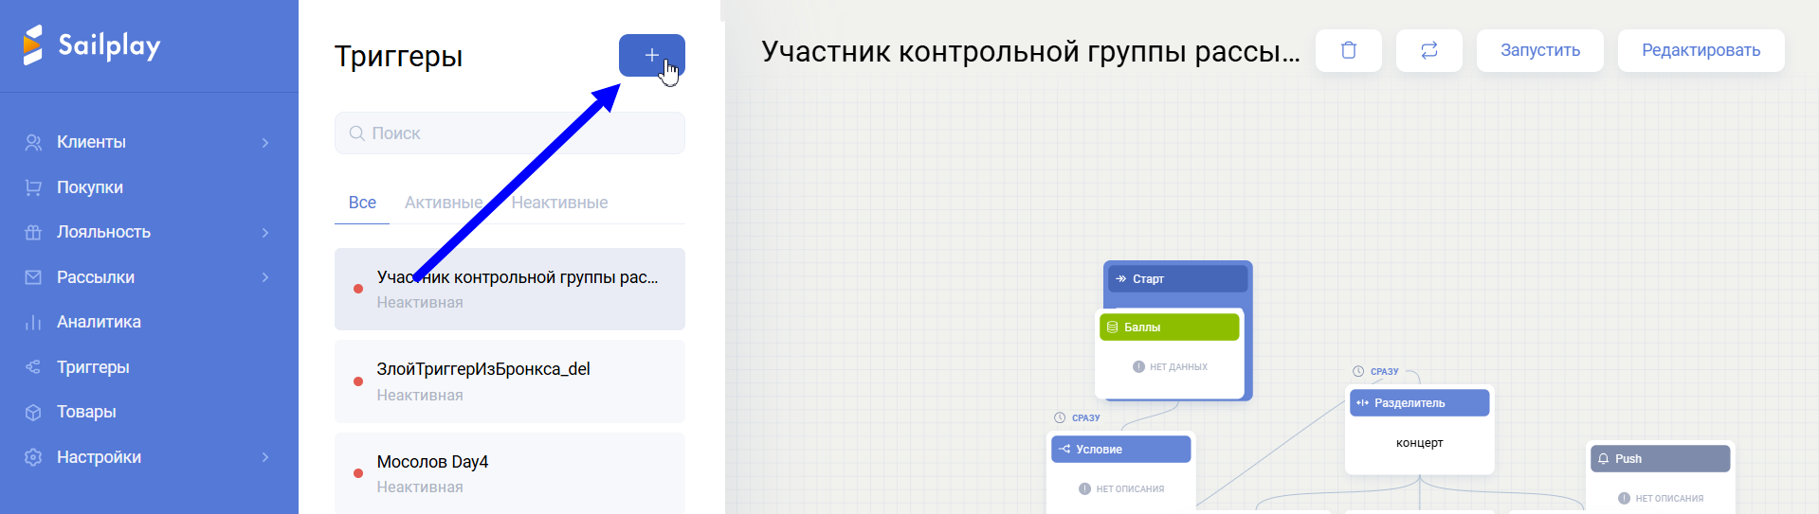Screen dimensions: 1819x514
Task: Select the ЗлойТриггерИзБронкса_del trigger
Action: coord(510,381)
